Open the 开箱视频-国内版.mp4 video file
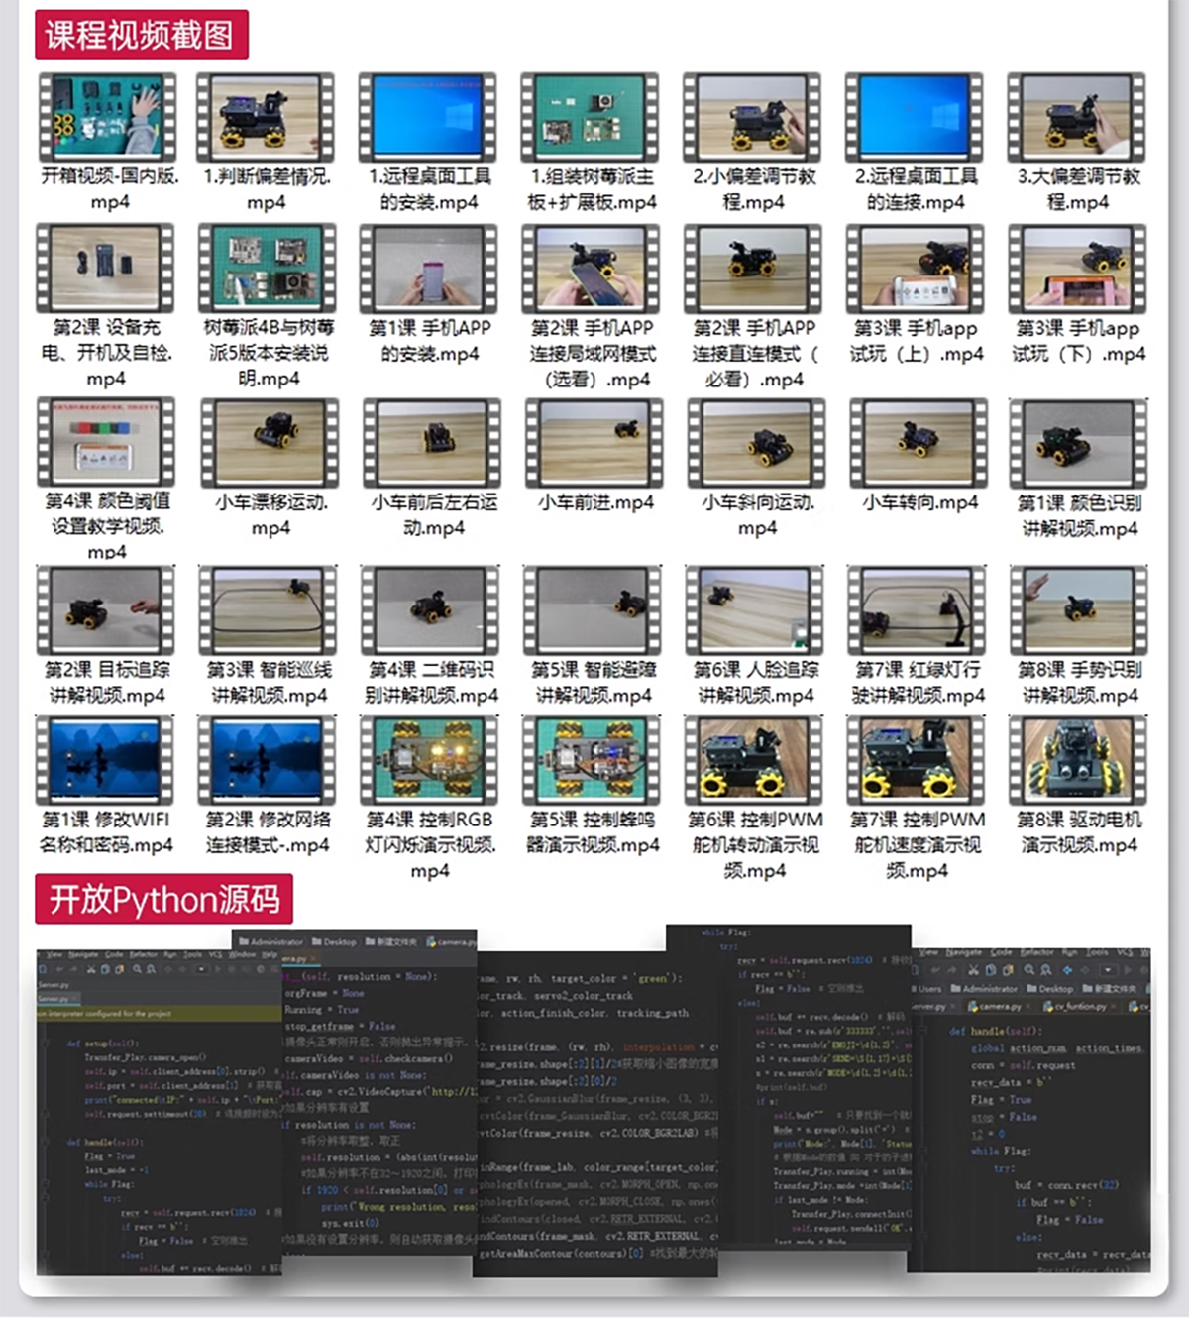Image resolution: width=1189 pixels, height=1319 pixels. [x=107, y=118]
